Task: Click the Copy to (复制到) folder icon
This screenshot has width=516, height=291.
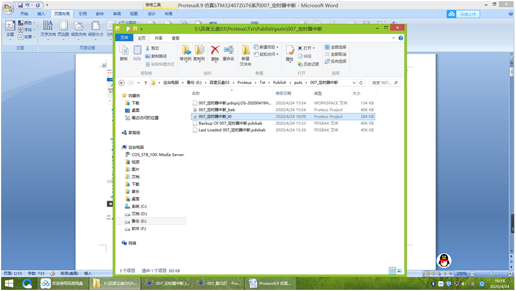Action: [199, 50]
